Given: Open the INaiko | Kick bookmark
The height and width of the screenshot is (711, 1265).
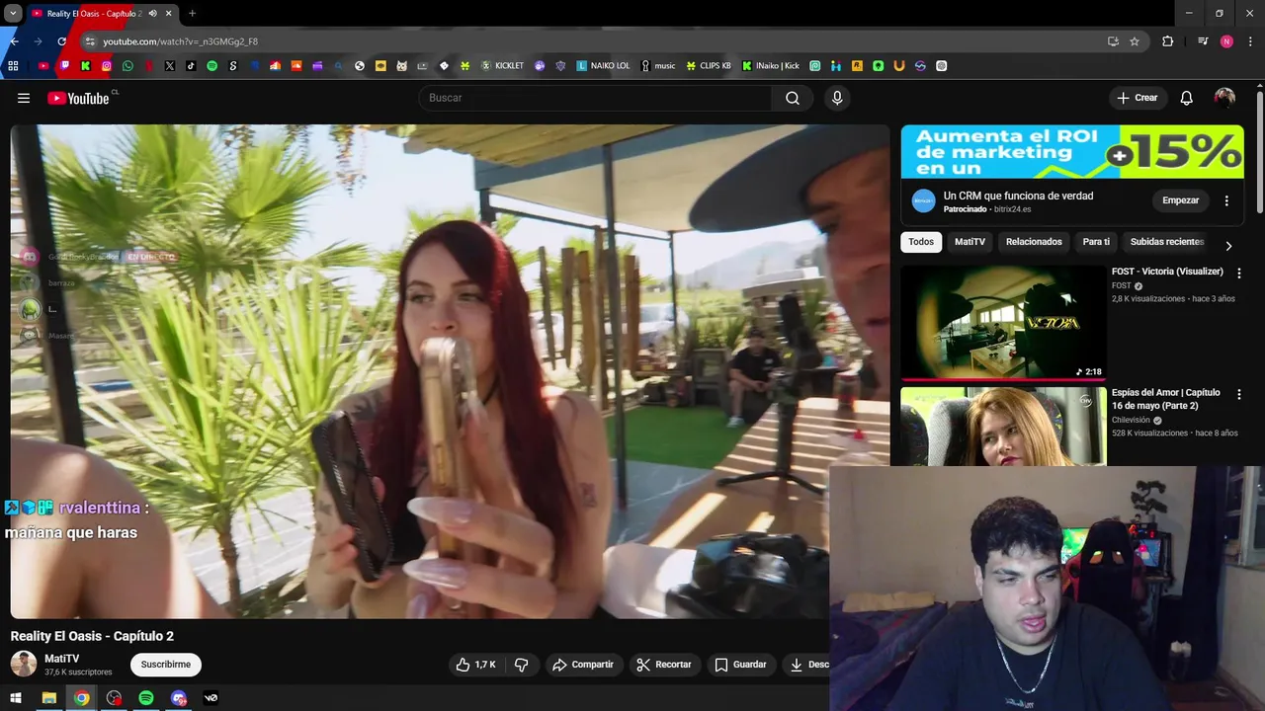Looking at the screenshot, I should (771, 66).
